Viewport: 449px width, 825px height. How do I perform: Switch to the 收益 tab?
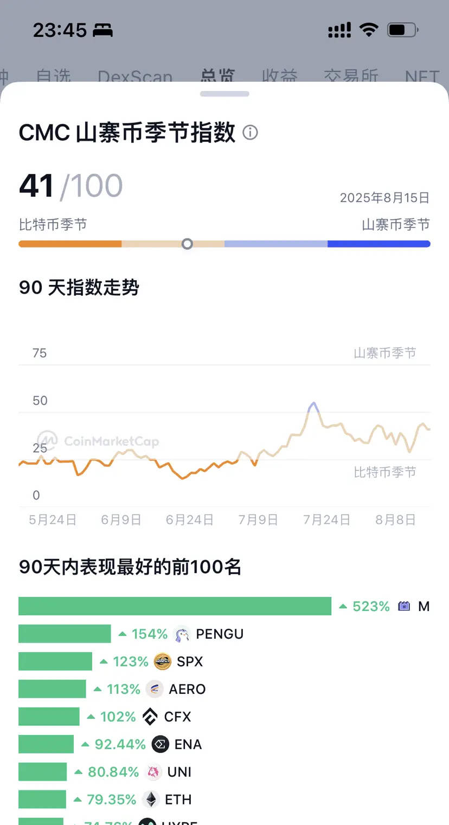click(x=279, y=77)
